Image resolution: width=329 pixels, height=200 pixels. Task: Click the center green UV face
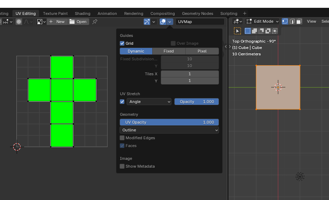pyautogui.click(x=62, y=90)
